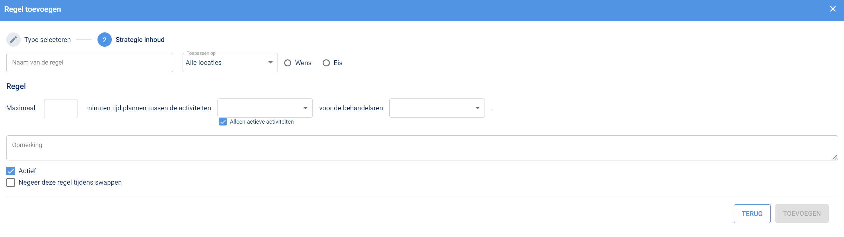Uncheck Alleen actieve activiteiten
This screenshot has width=844, height=237.
223,122
